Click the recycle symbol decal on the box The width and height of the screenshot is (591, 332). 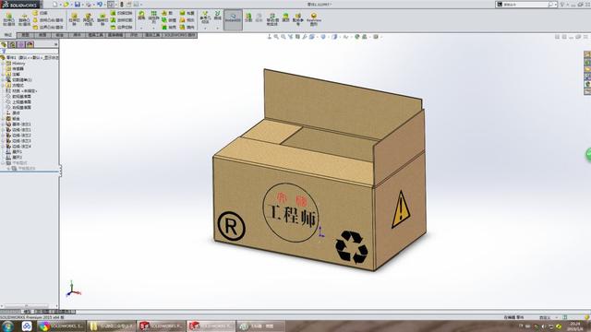click(x=351, y=246)
